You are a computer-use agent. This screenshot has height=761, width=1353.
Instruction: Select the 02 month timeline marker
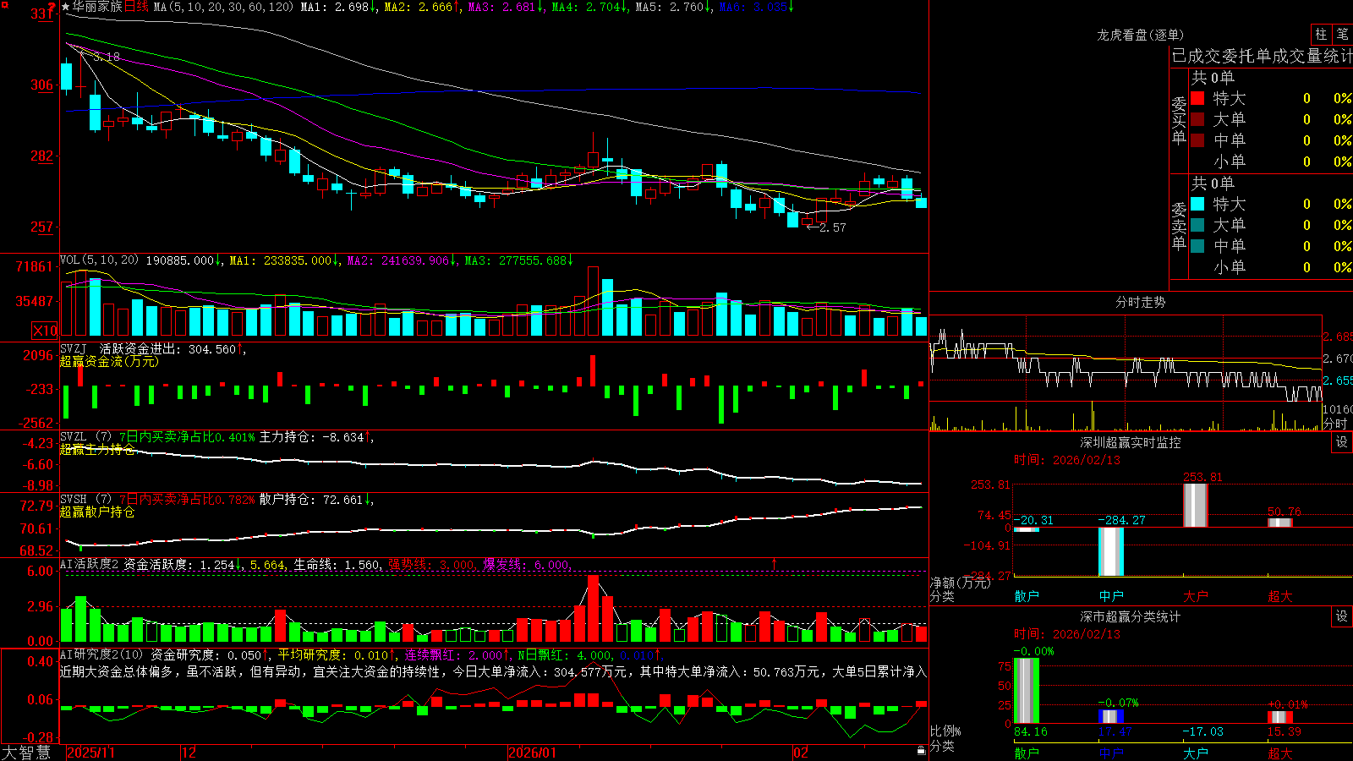tap(801, 753)
